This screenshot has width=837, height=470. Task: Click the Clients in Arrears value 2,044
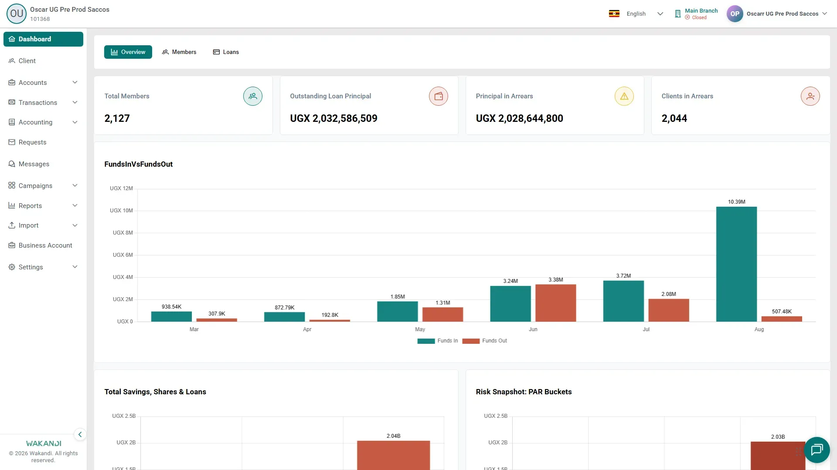pos(674,118)
